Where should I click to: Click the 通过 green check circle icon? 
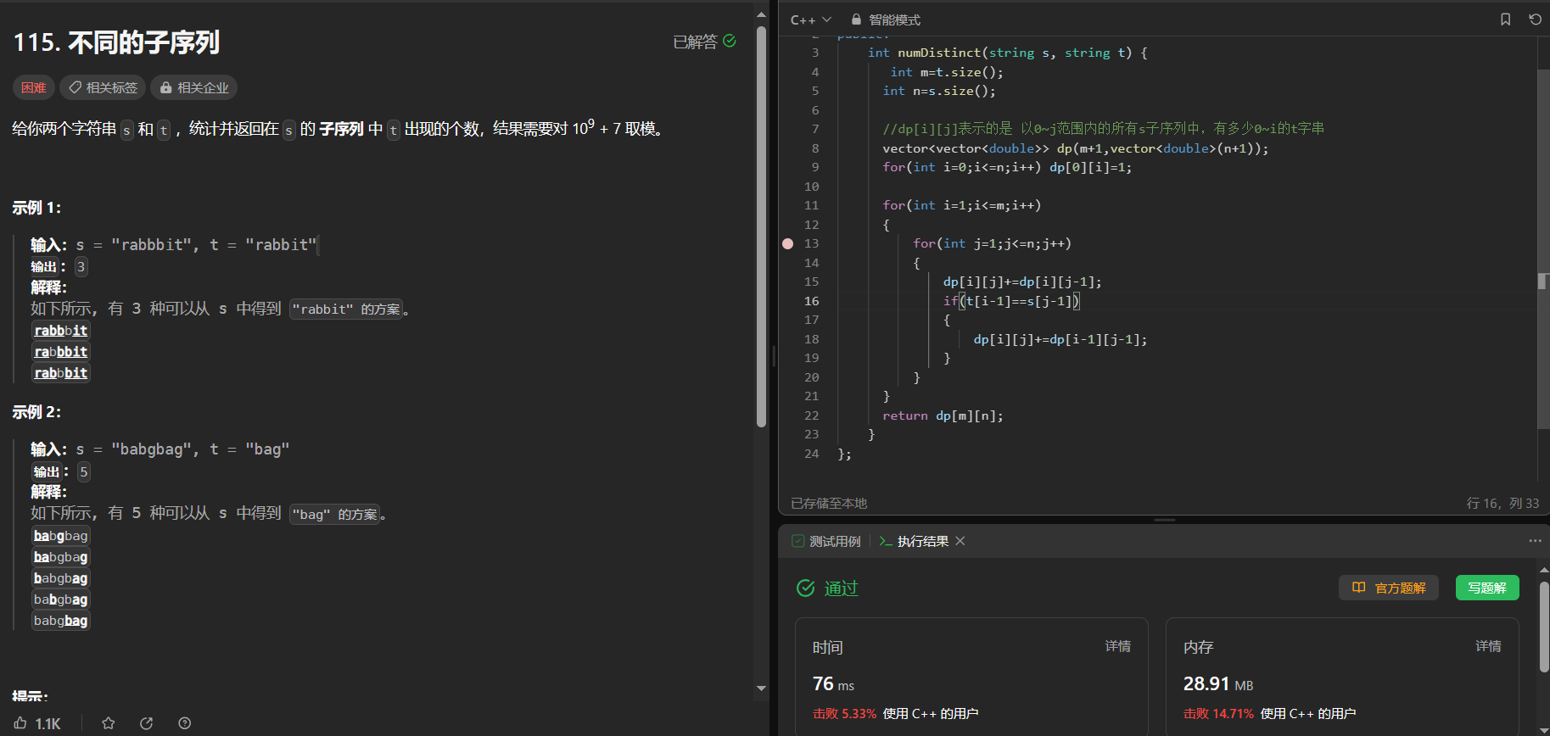pyautogui.click(x=805, y=588)
